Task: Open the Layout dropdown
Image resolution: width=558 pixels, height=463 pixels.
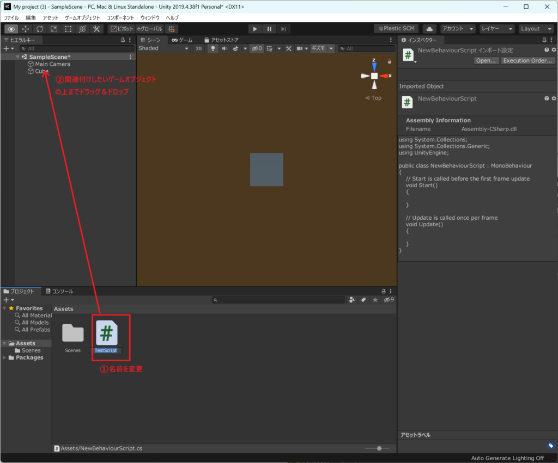Action: click(x=536, y=29)
